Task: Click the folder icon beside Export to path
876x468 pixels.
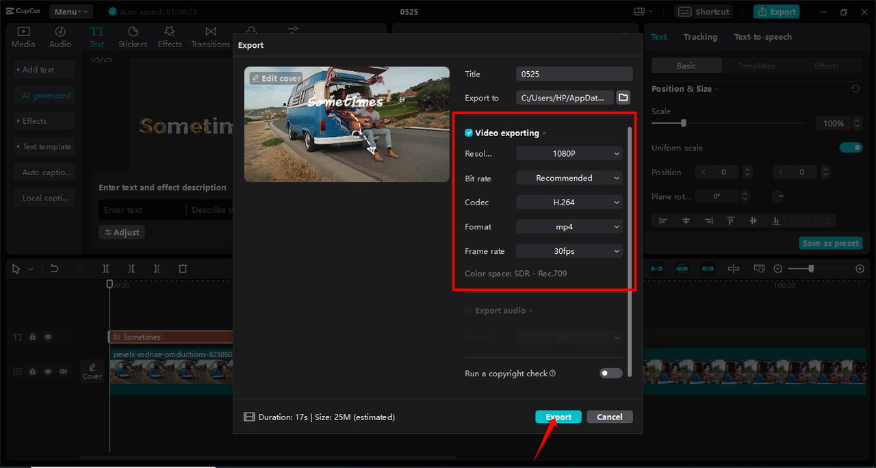Action: pyautogui.click(x=623, y=98)
